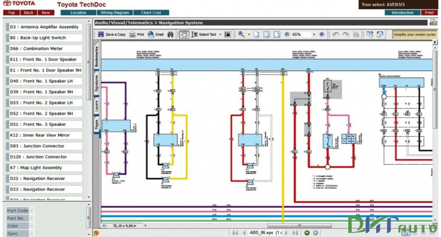This screenshot has height=237, width=441.
Task: Switch to the Chart / List tab
Action: pyautogui.click(x=151, y=12)
